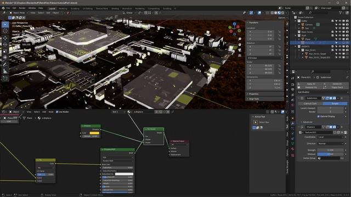The image size is (351, 197).
Task: Select the Select Box tool in viewport toolbar
Action: [5, 24]
